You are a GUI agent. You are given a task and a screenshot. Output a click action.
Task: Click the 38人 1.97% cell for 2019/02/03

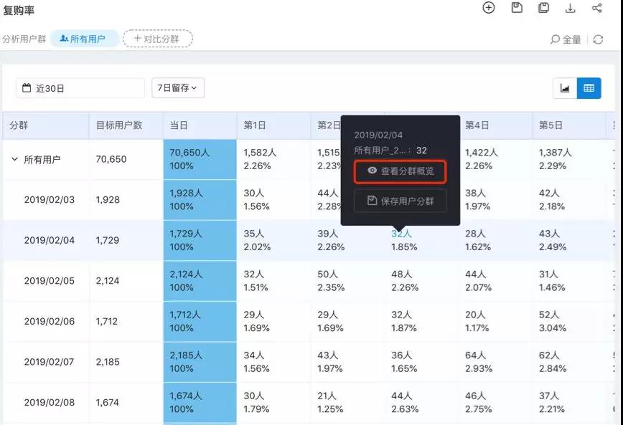pos(495,200)
